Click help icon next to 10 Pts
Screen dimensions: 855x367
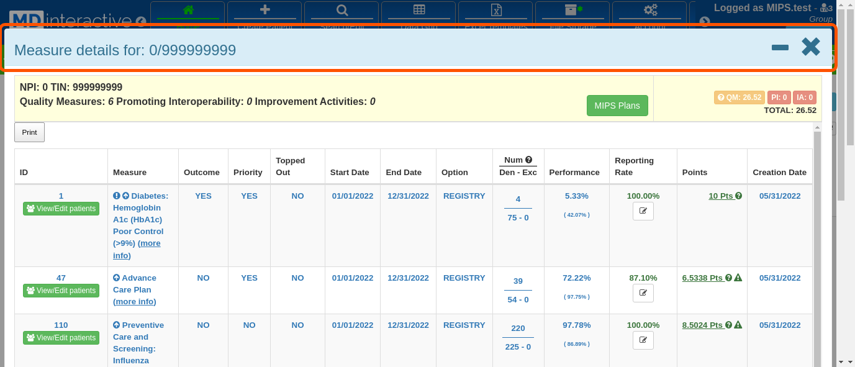(x=739, y=196)
